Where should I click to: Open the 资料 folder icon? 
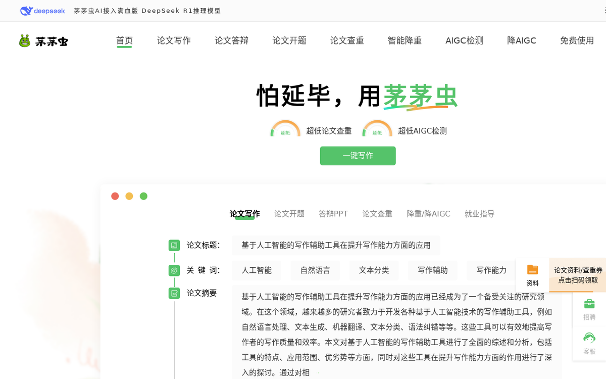532,270
